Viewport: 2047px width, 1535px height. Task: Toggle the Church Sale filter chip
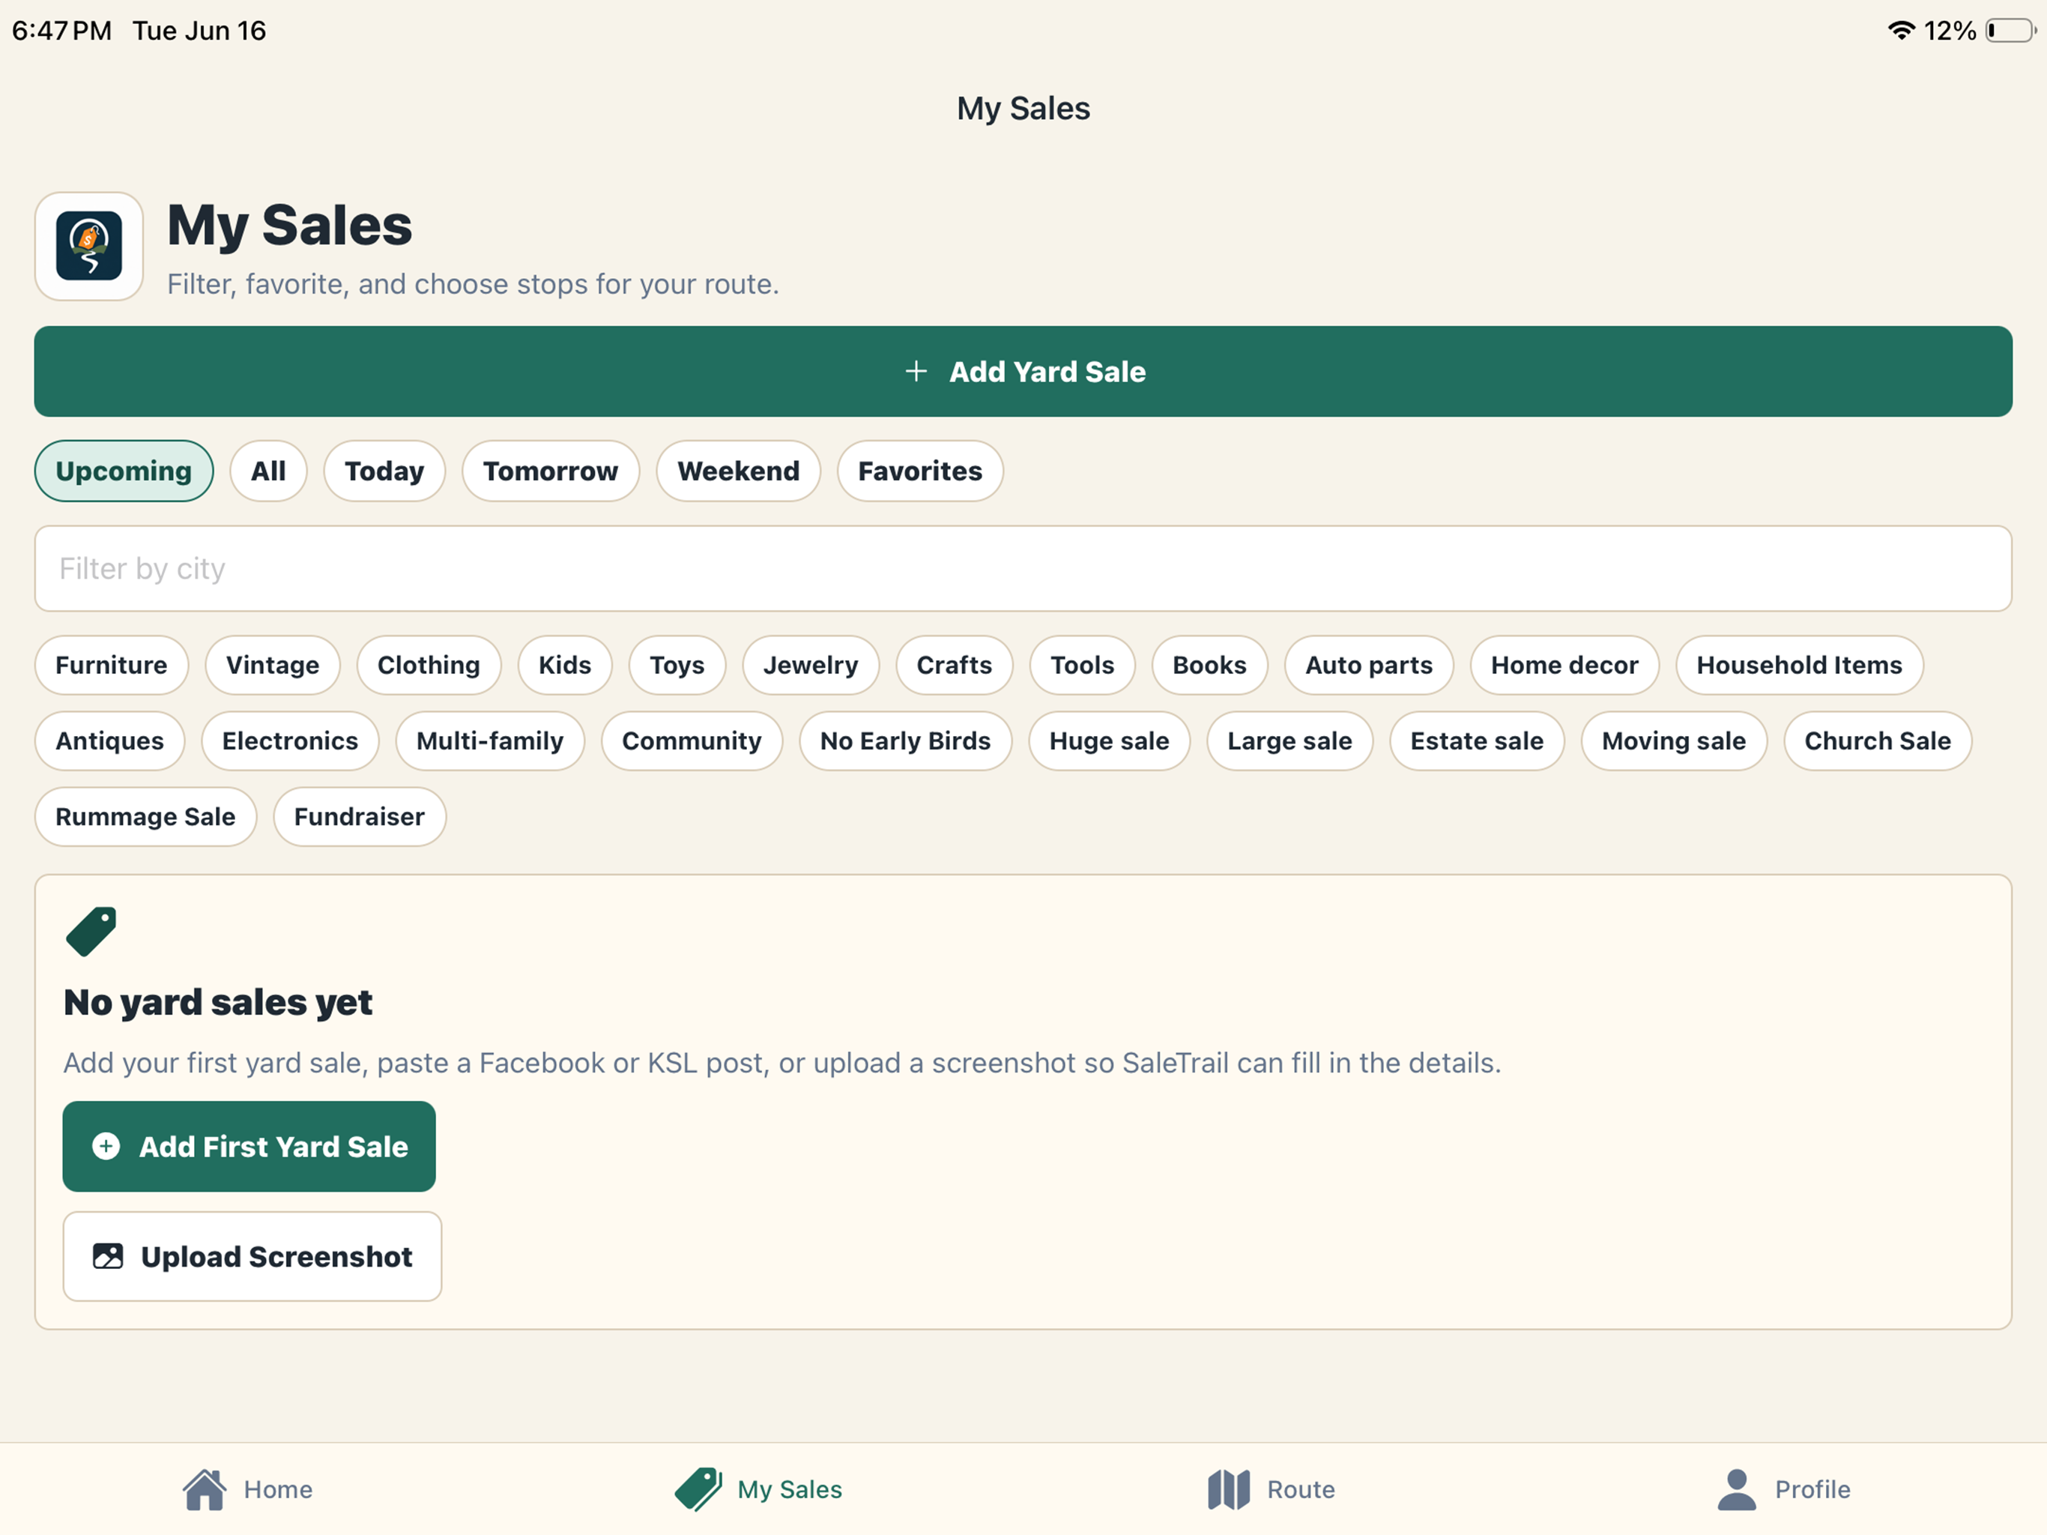point(1877,741)
